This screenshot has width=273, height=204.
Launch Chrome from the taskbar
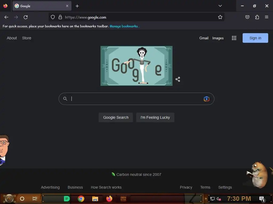81,199
